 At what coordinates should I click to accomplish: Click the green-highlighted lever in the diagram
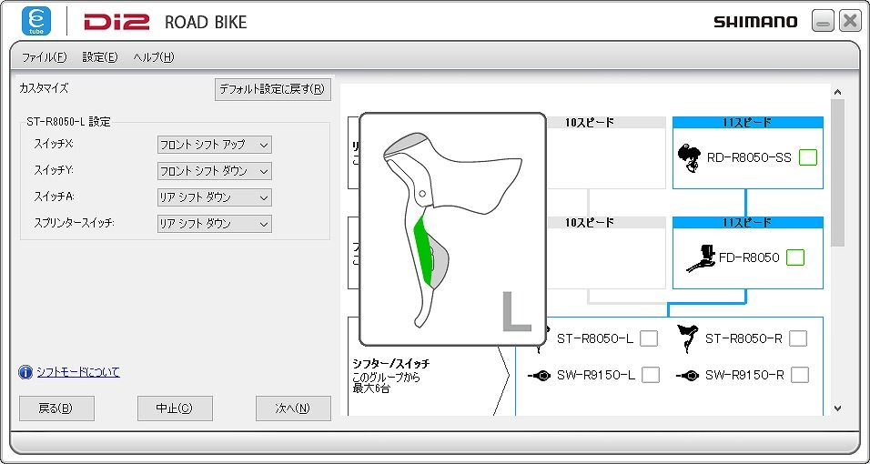(422, 250)
